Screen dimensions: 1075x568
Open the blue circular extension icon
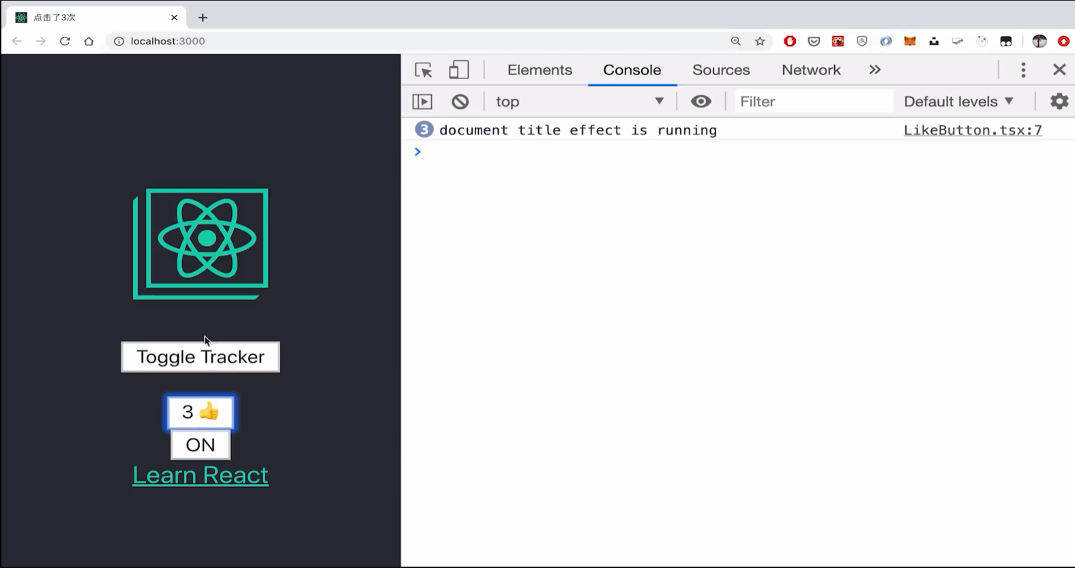[885, 41]
